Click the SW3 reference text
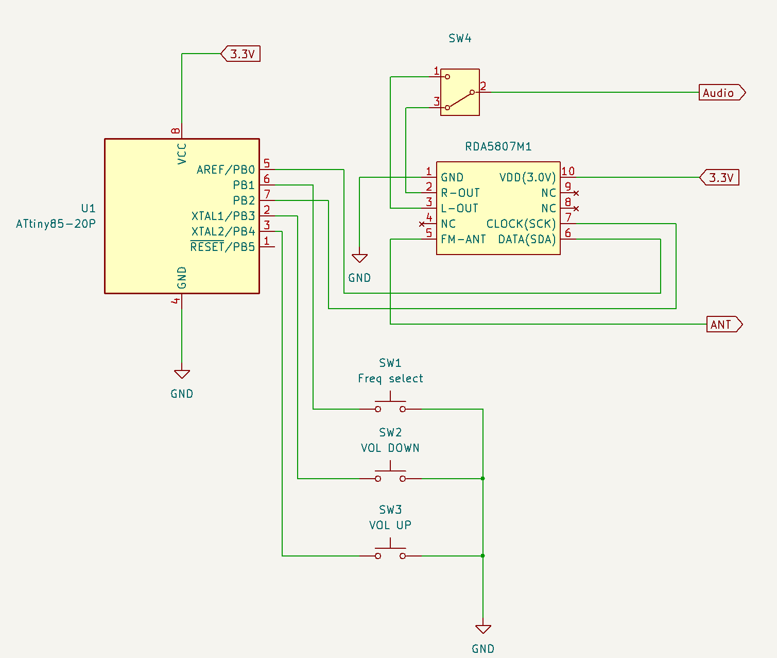777x658 pixels. (x=390, y=510)
